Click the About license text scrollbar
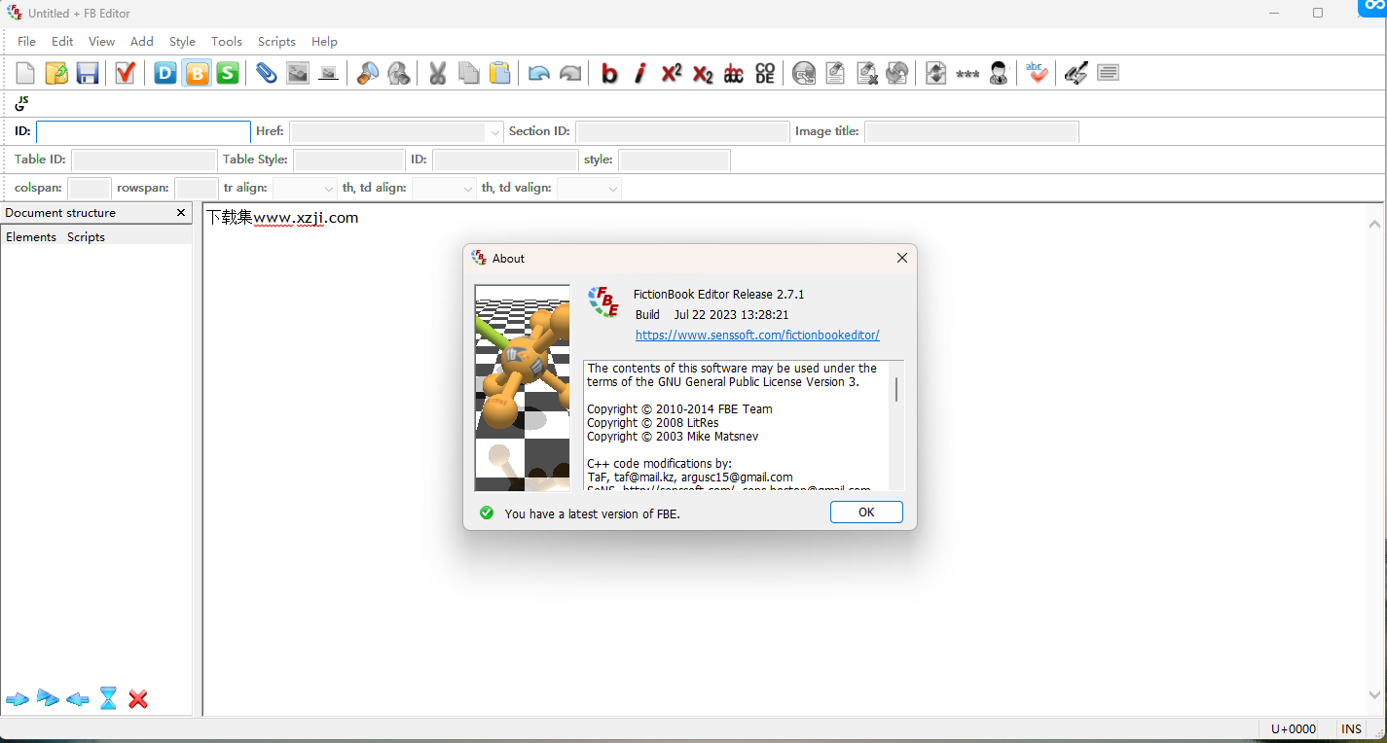Image resolution: width=1387 pixels, height=743 pixels. point(896,426)
